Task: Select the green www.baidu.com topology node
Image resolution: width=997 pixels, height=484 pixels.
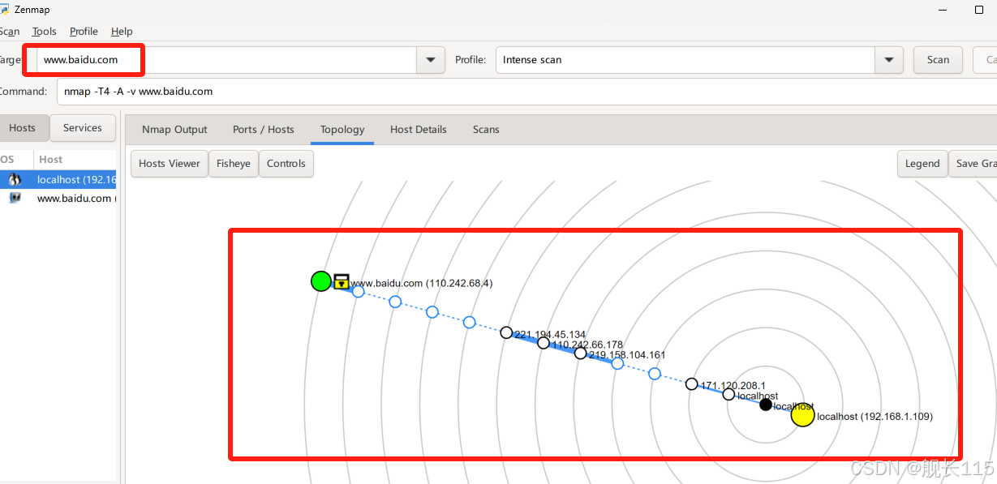Action: tap(321, 281)
